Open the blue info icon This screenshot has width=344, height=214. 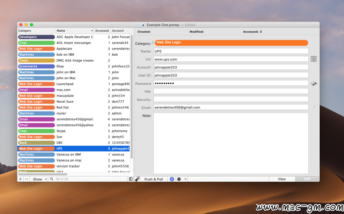172,179
